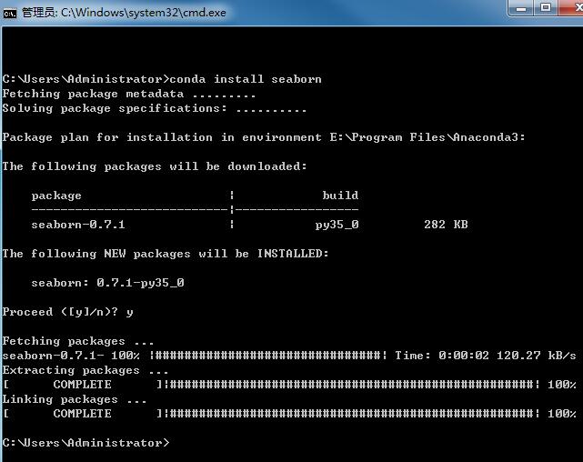The height and width of the screenshot is (462, 583).
Task: Click the 'Solving package specifications' line
Action: pyautogui.click(x=155, y=108)
